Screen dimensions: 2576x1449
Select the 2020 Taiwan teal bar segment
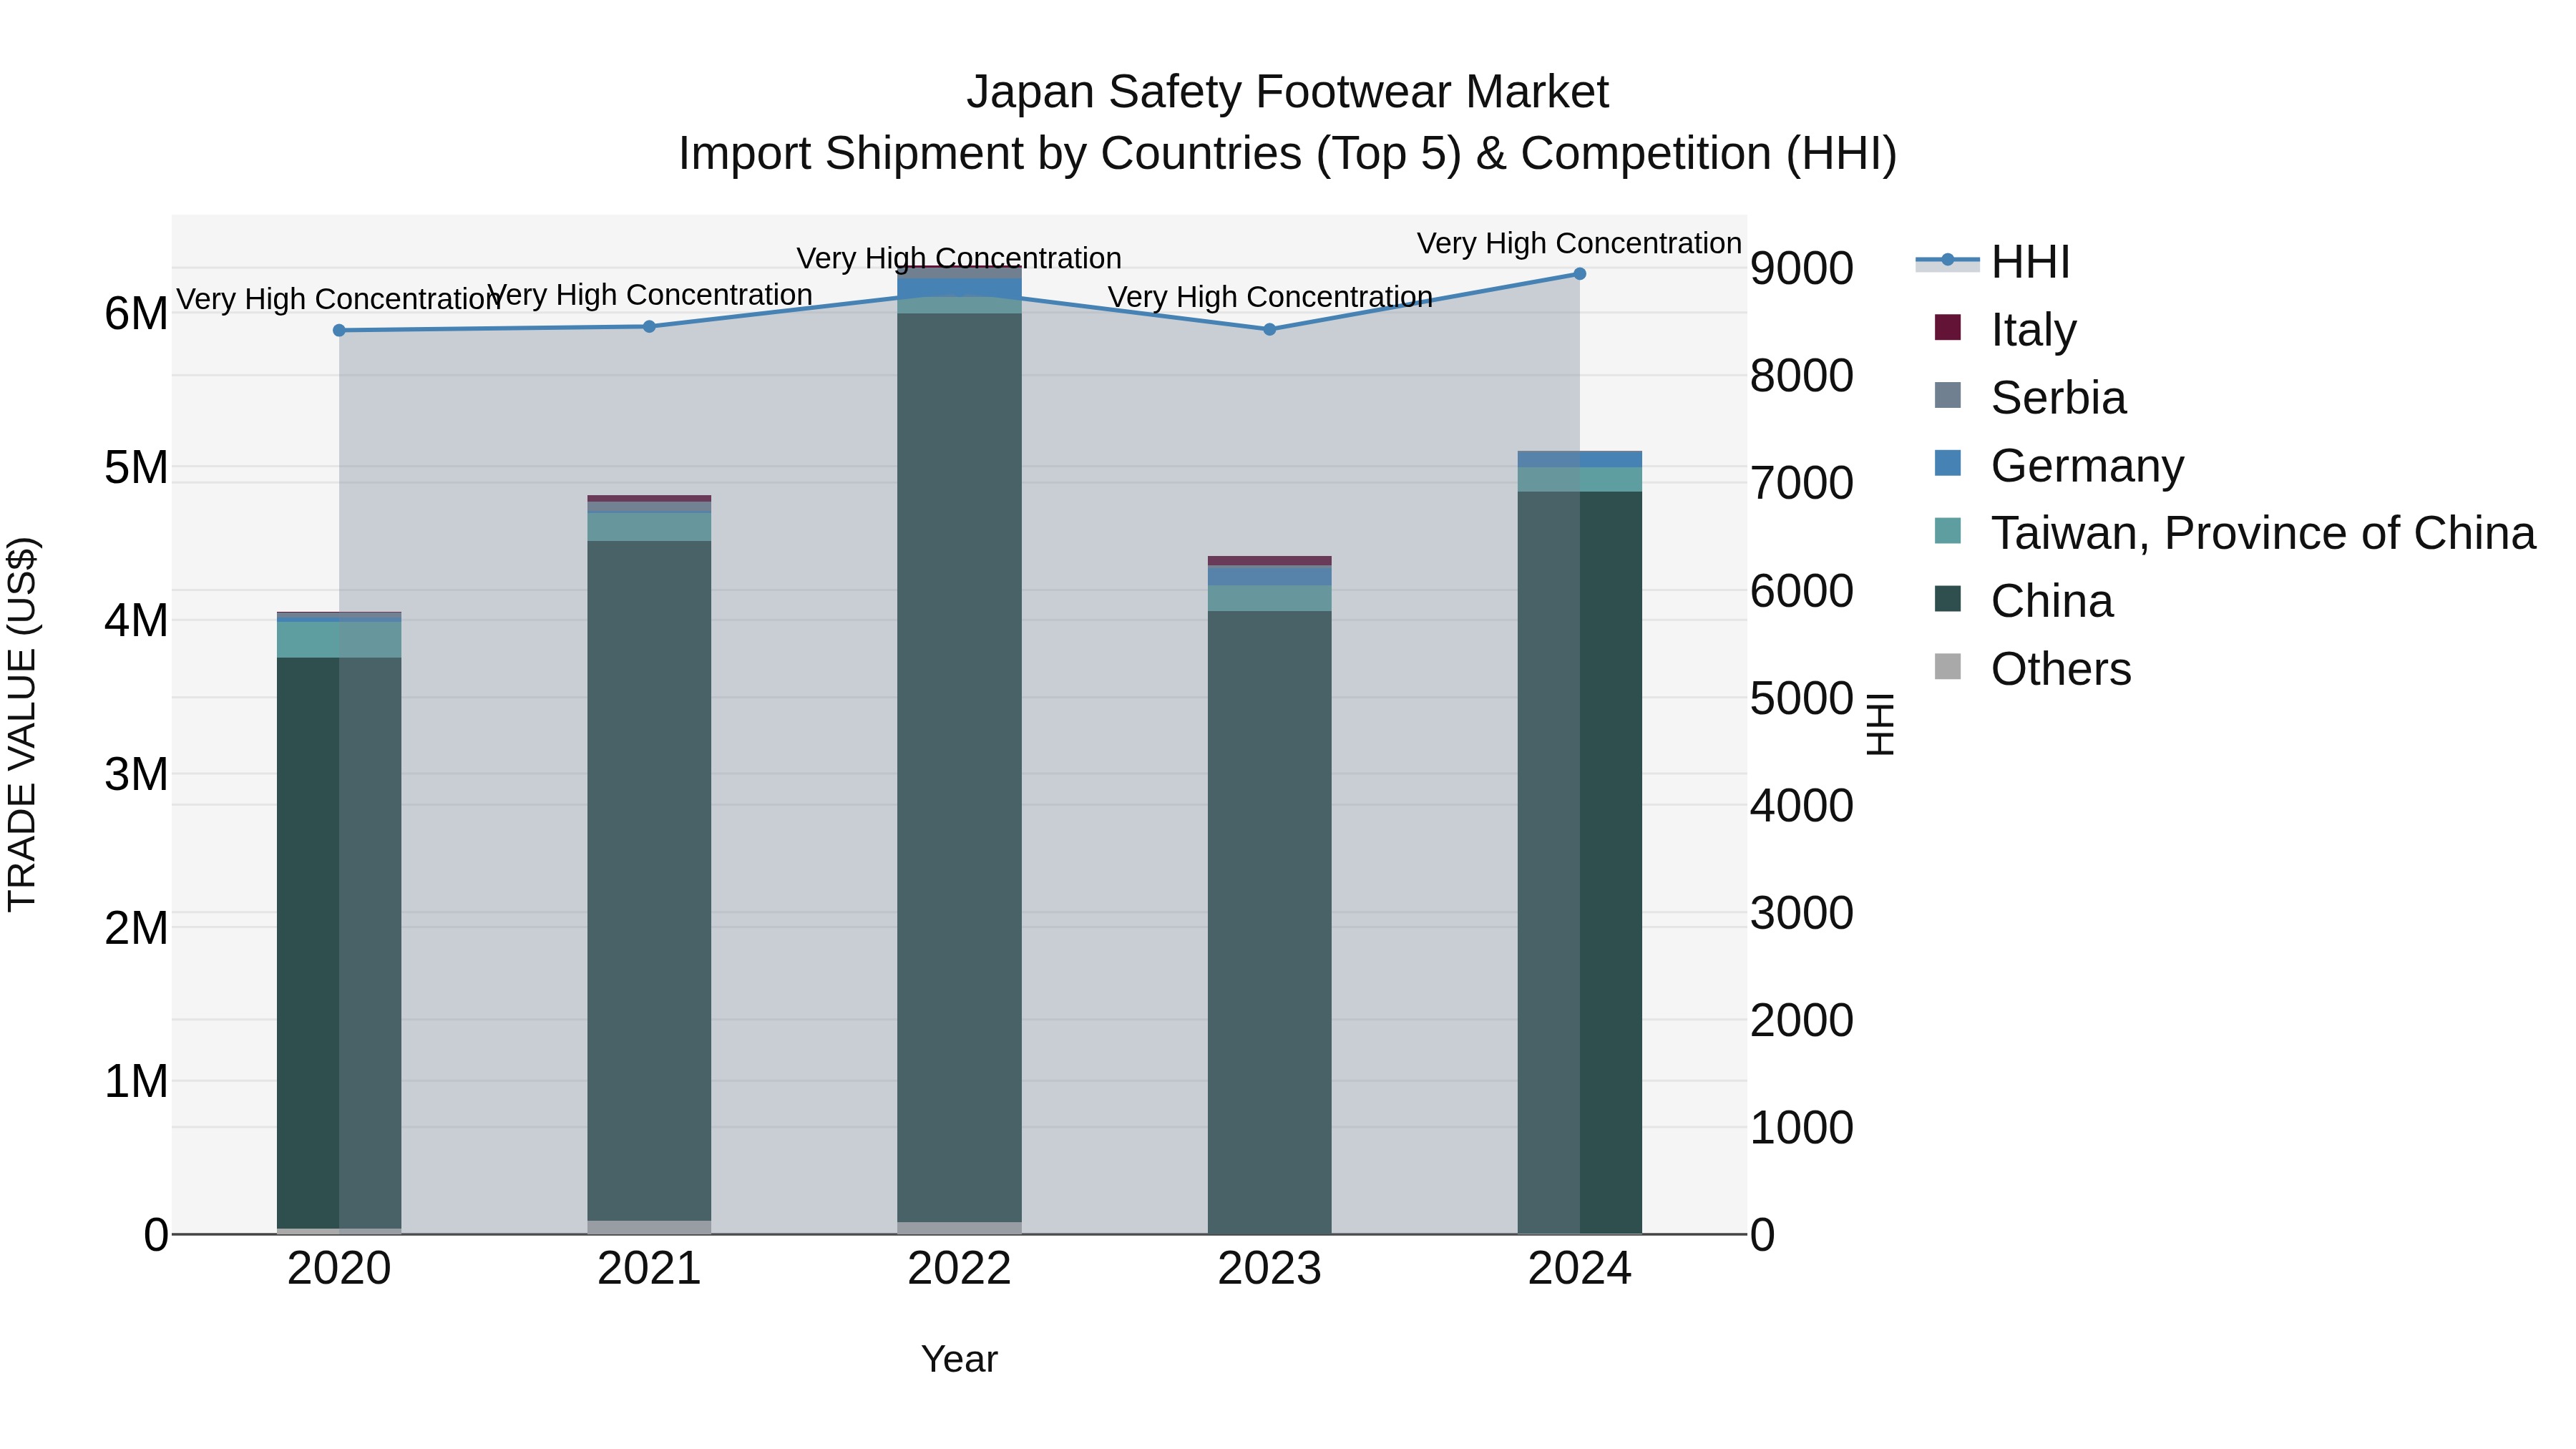[x=339, y=640]
